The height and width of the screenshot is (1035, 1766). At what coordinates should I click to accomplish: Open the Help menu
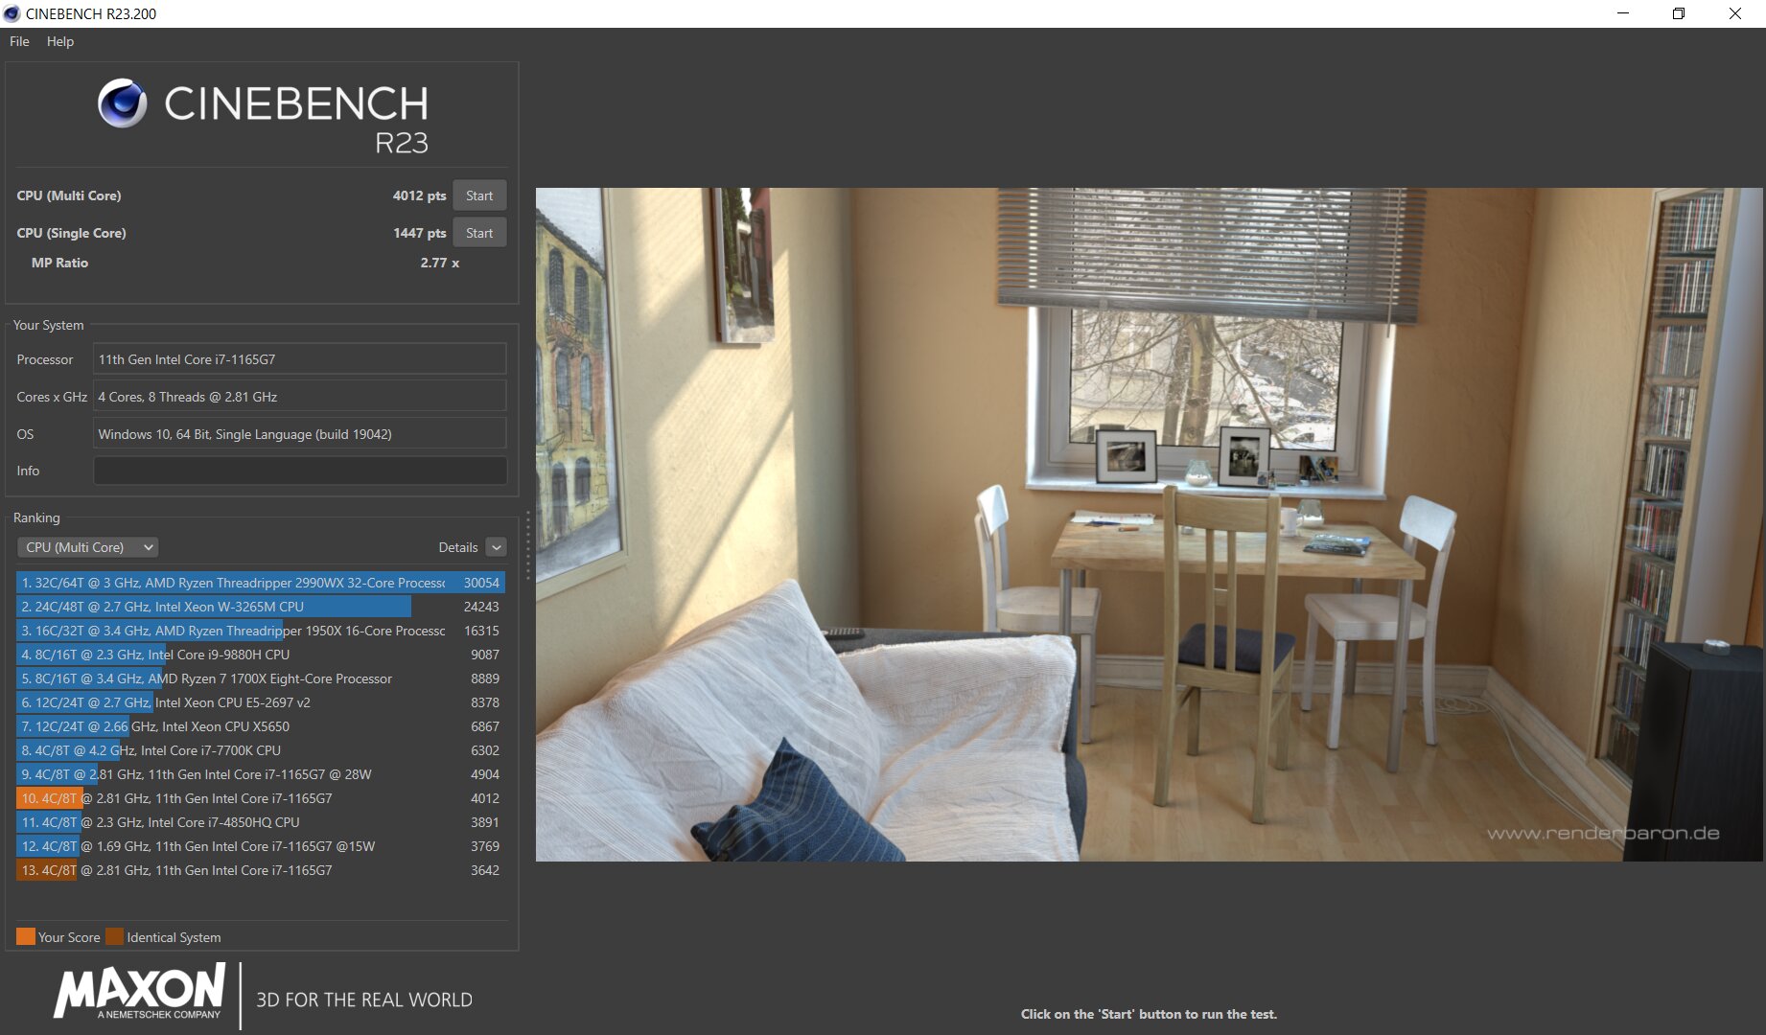pyautogui.click(x=60, y=41)
